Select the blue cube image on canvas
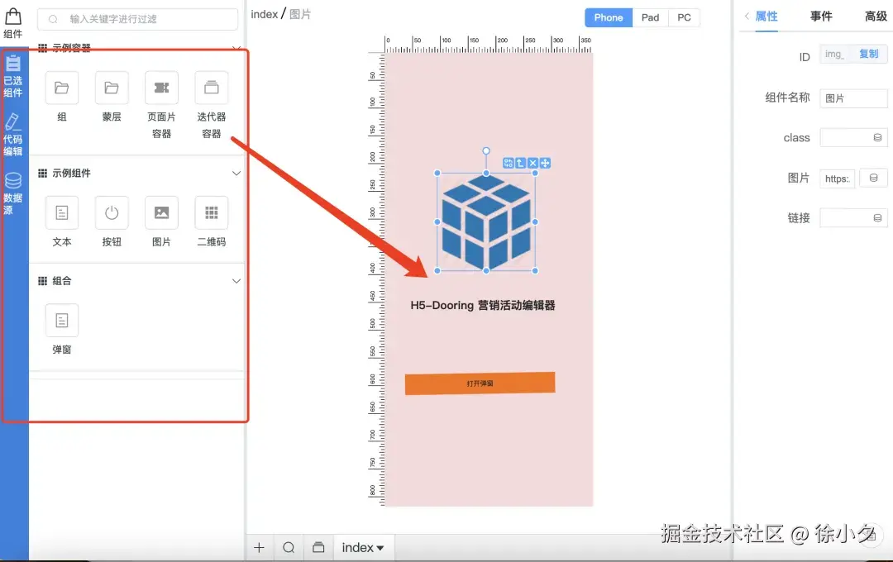Viewport: 893px width, 562px height. [x=486, y=222]
